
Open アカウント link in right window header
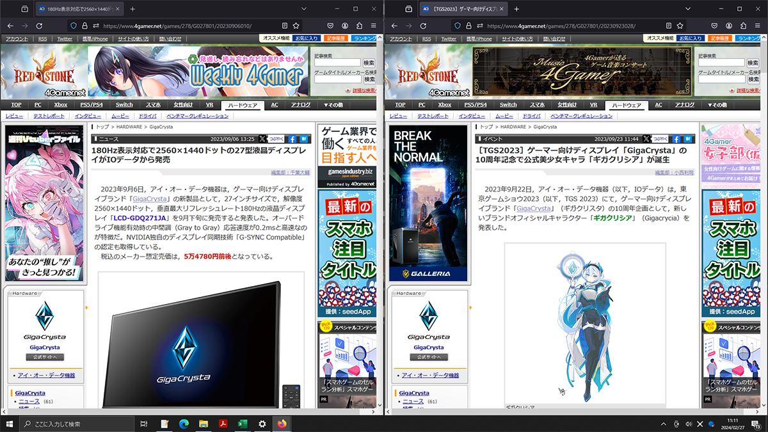pyautogui.click(x=401, y=38)
